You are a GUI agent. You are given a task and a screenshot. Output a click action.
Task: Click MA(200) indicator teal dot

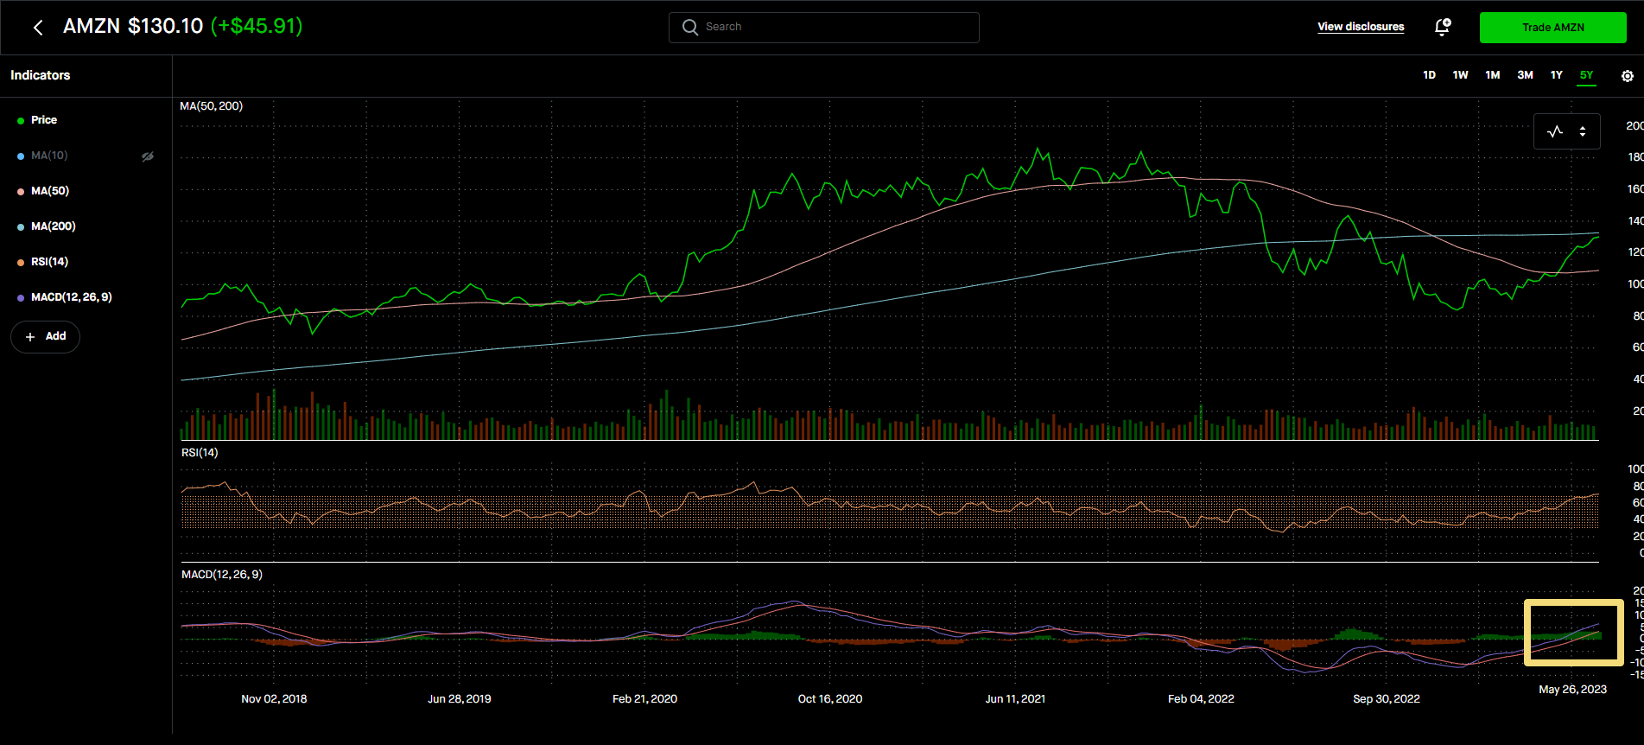(21, 227)
